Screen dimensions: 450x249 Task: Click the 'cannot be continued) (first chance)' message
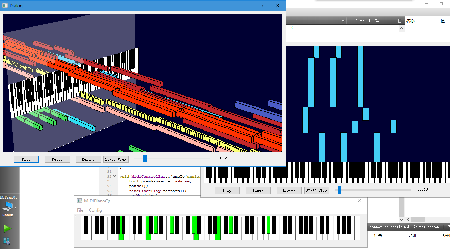point(406,227)
